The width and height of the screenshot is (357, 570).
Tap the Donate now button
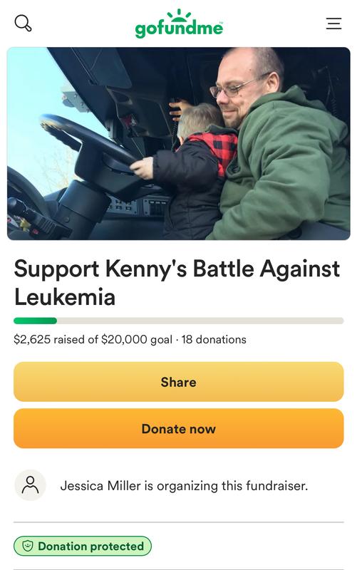click(178, 428)
